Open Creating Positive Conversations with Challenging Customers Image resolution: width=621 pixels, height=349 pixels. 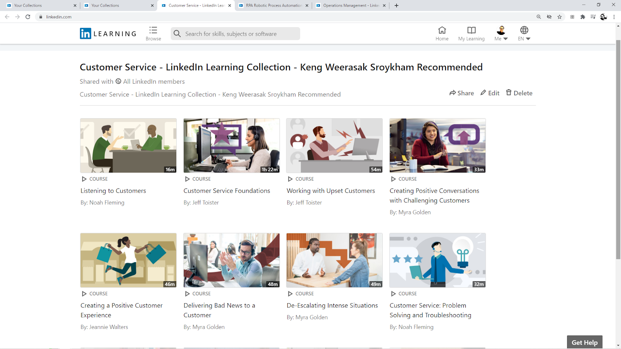434,195
